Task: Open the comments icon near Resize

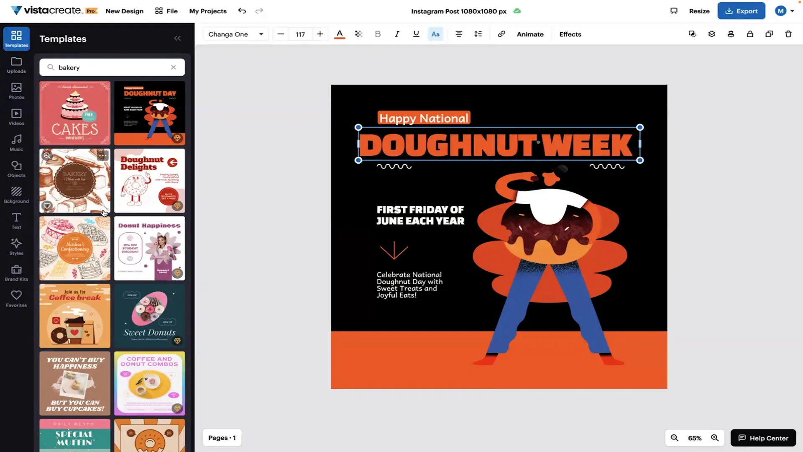Action: tap(674, 11)
